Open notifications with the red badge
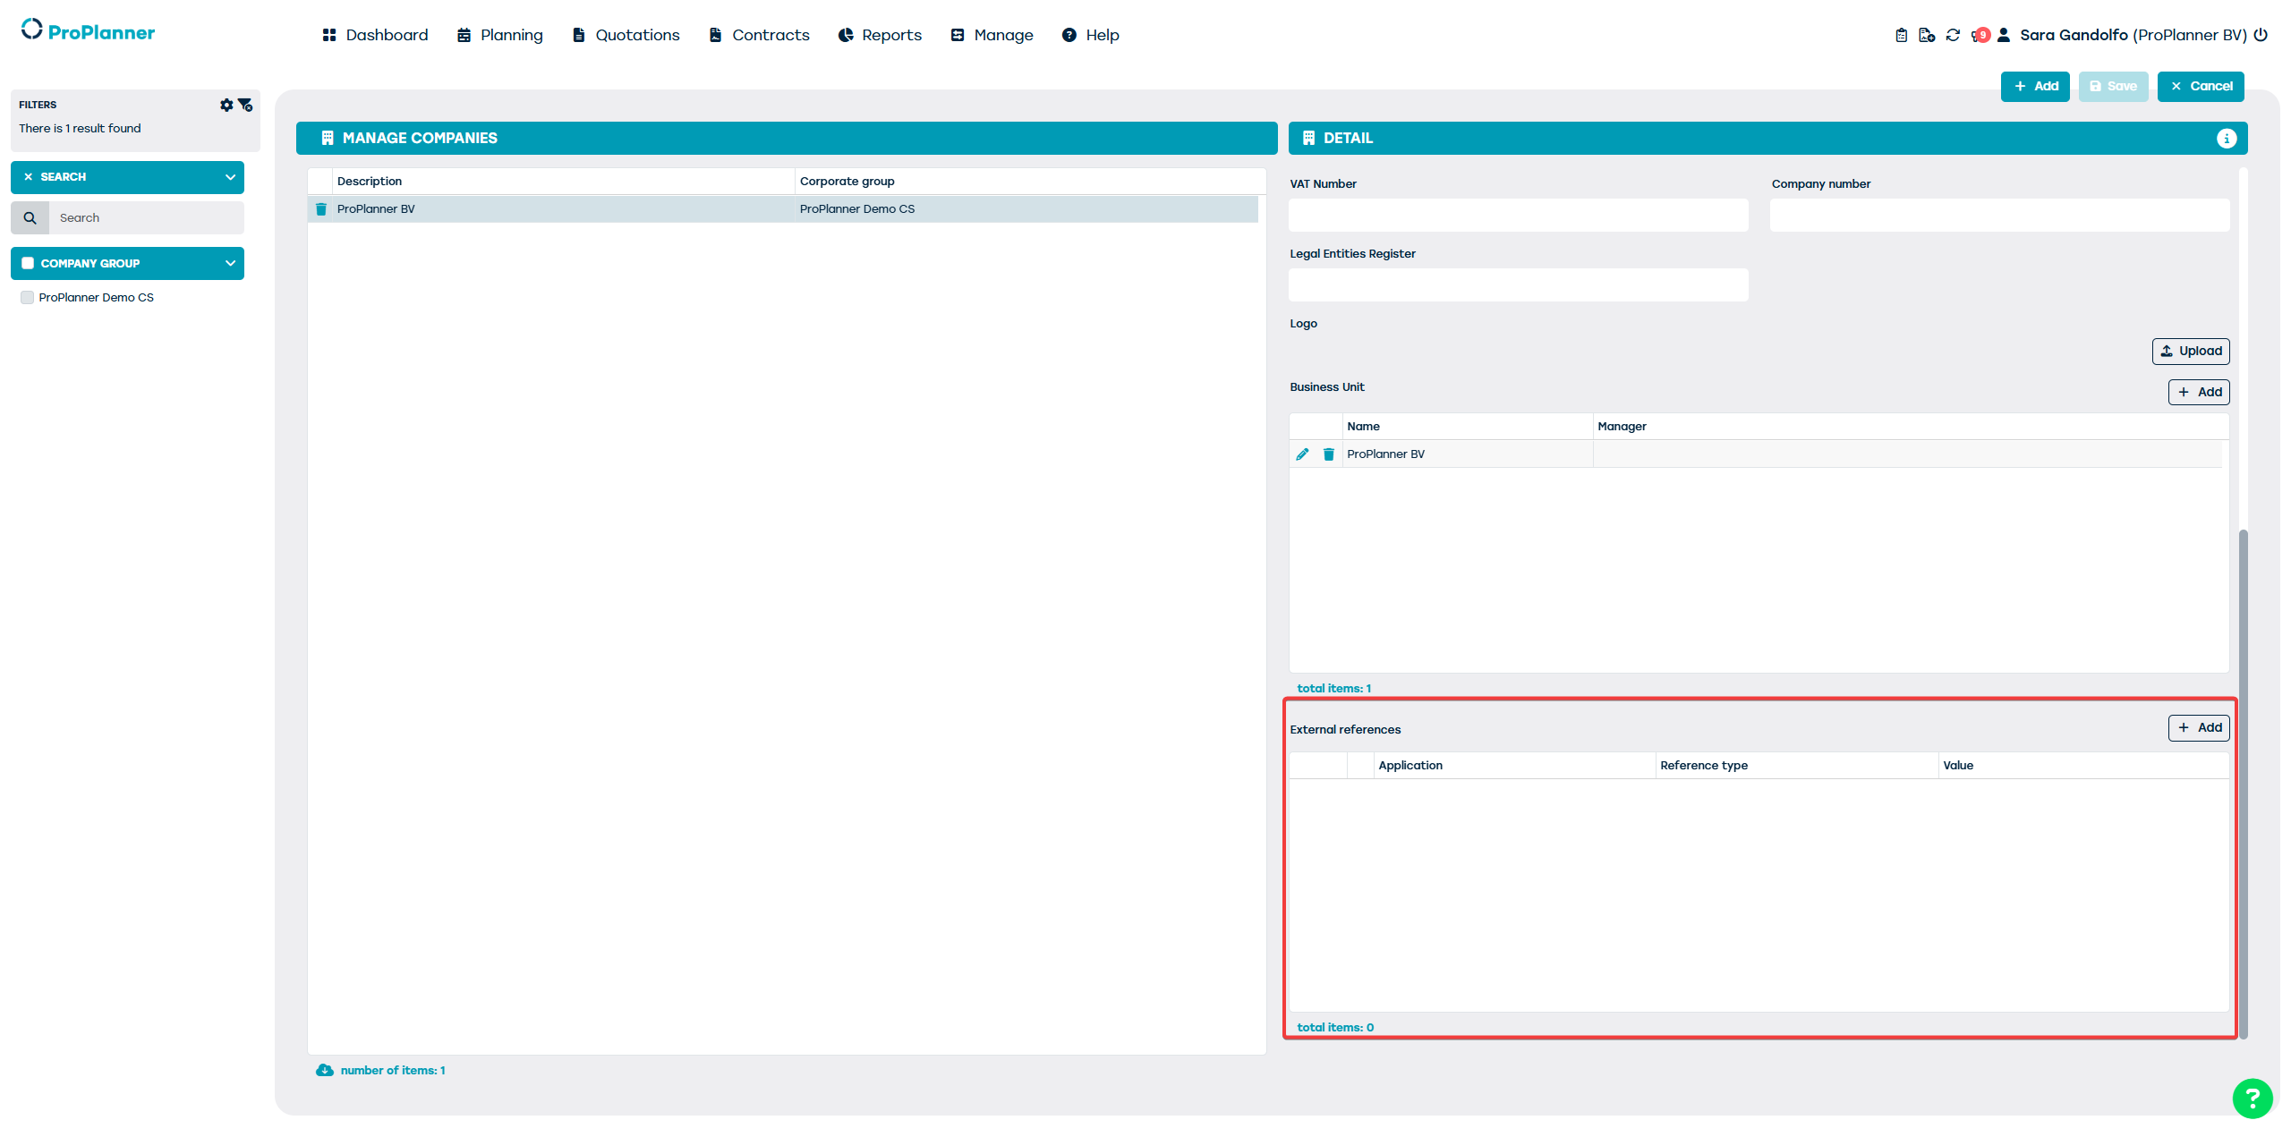2291x1137 pixels. [x=1980, y=35]
